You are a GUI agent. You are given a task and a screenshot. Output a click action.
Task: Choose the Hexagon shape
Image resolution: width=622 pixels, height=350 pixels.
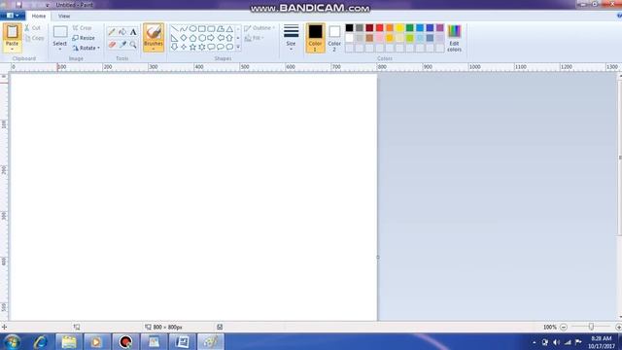(202, 38)
